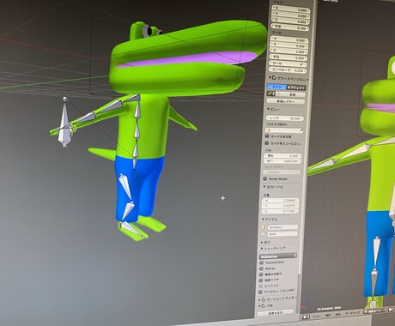Click the Tail radius field showing 0.050
Viewport: 395px width, 326px height.
click(289, 57)
